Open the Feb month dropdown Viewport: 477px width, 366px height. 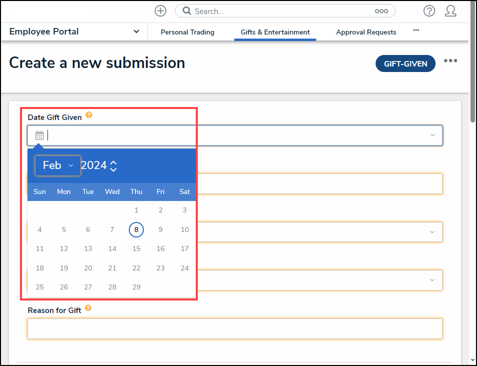58,165
